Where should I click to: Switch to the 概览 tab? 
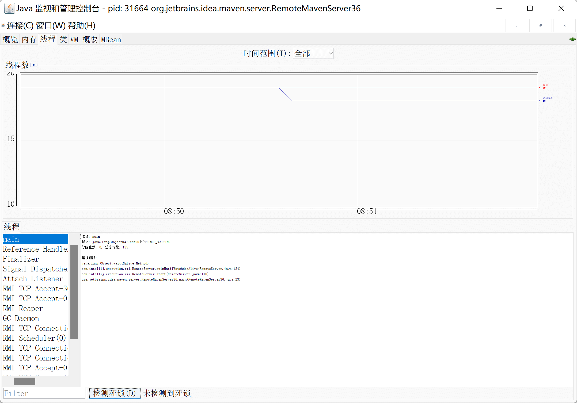point(10,40)
